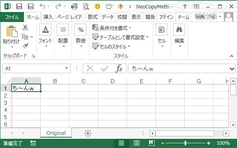Image resolution: width=237 pixels, height=148 pixels.
Task: Select the Original sheet tab
Action: [56, 133]
